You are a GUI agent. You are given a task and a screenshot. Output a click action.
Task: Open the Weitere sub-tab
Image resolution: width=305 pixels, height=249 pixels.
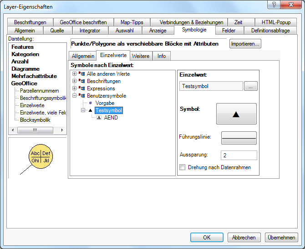141,56
